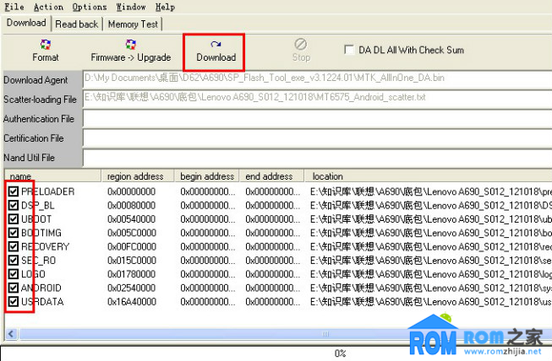Sort by the region address column header
552x361 pixels.
coord(138,176)
